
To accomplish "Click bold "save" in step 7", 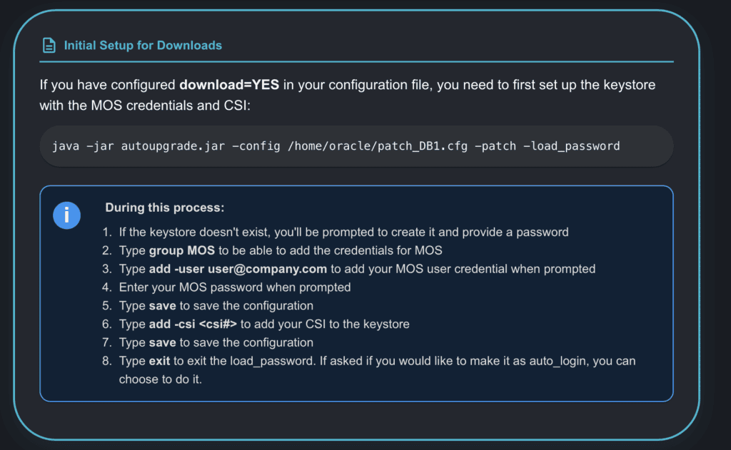I will point(162,343).
